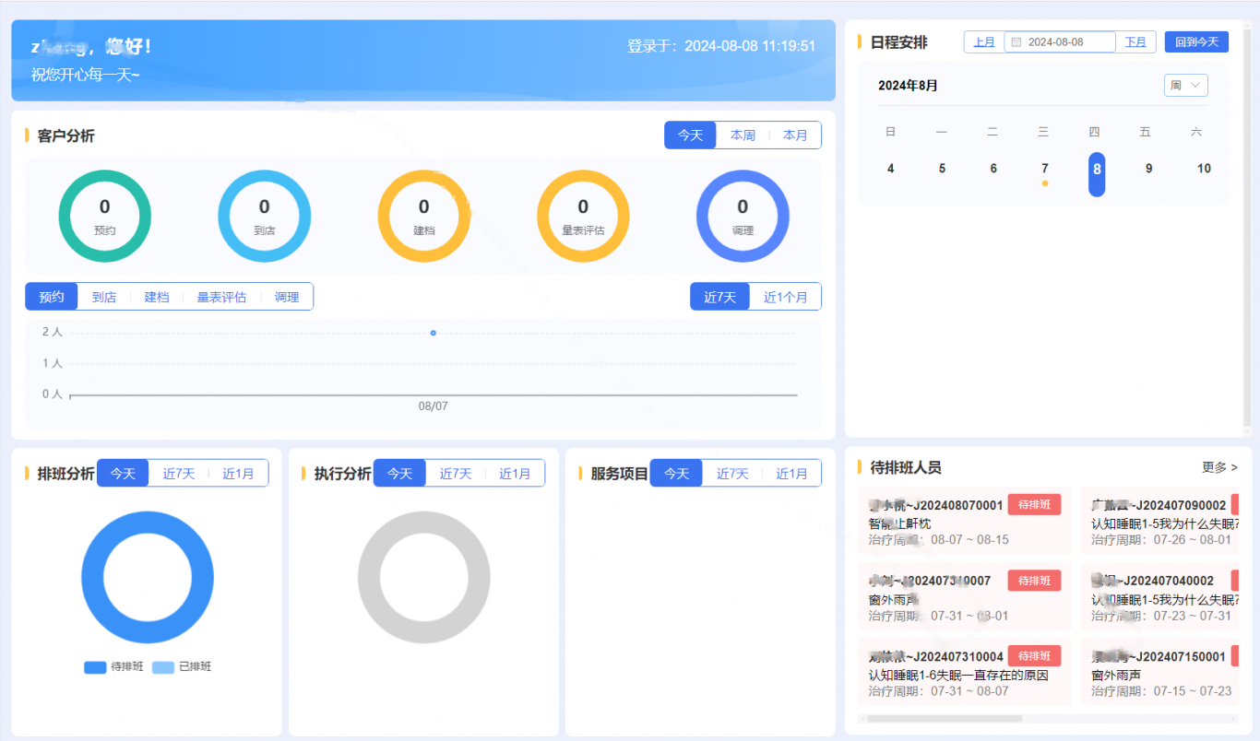Viewport: 1260px width, 741px height.
Task: Select day 6 in the calendar
Action: [x=993, y=169]
